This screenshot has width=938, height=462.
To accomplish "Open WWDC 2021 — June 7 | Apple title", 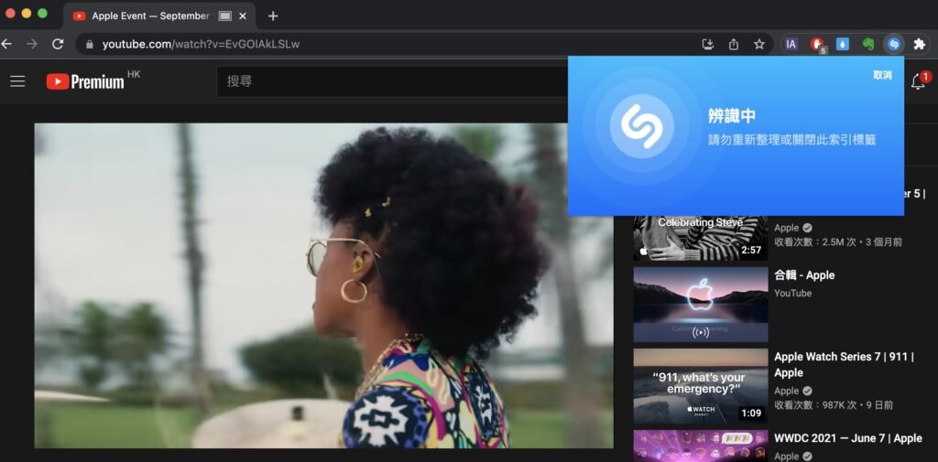I will [847, 438].
